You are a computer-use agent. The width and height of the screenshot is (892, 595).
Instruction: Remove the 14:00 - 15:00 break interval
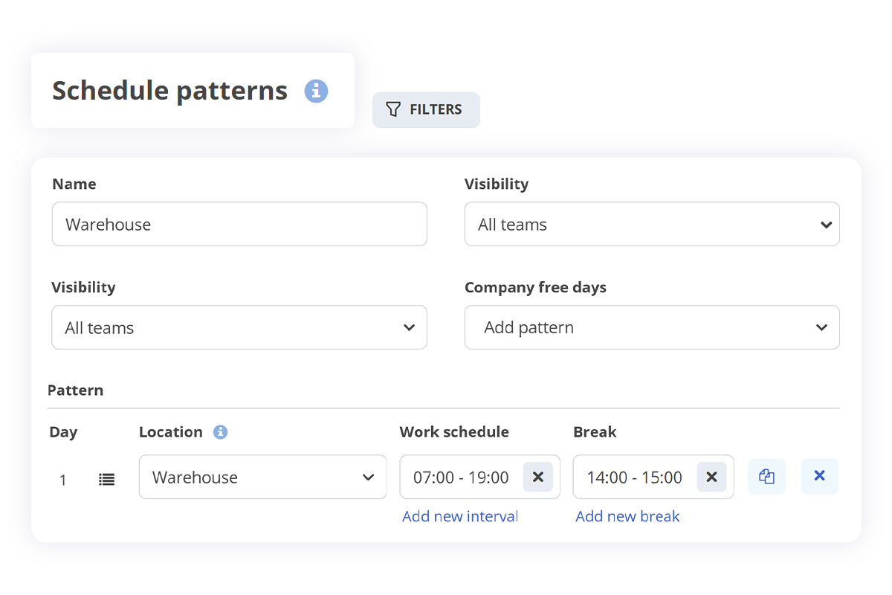[711, 477]
